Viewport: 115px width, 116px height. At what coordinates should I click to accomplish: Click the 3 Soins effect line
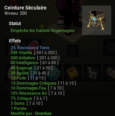tap(27, 103)
